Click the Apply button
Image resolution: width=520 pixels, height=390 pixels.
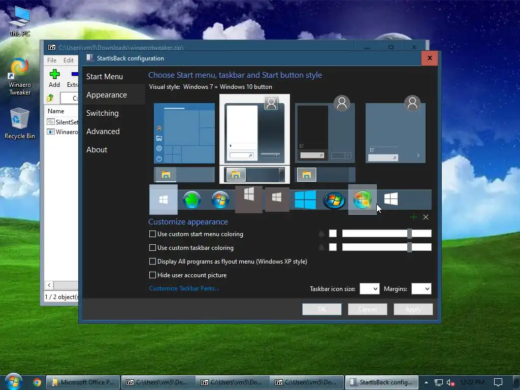[413, 309]
